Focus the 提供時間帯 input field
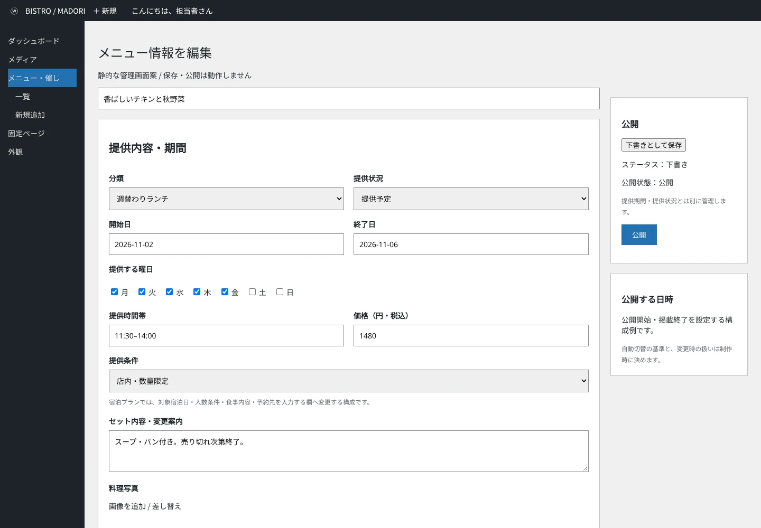 pos(226,336)
